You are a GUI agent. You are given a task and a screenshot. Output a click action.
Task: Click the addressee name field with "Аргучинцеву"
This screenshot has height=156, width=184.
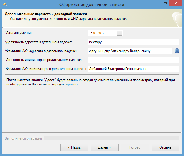(x=130, y=51)
